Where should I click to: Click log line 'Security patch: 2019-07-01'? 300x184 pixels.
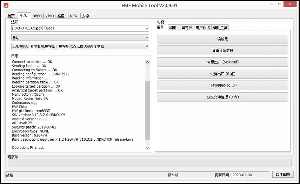coord(34,127)
